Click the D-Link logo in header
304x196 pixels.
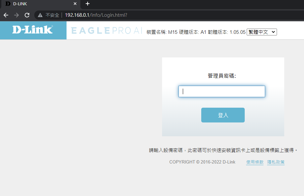point(33,30)
